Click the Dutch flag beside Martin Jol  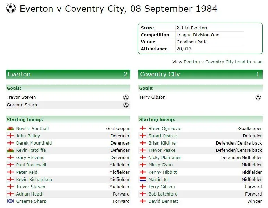pos(143,179)
